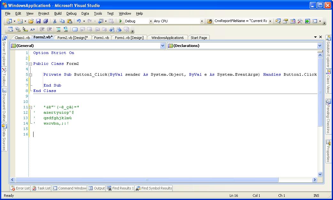Open the (General) class name dropdown
Screen dimensions: 333x200
[x=163, y=46]
